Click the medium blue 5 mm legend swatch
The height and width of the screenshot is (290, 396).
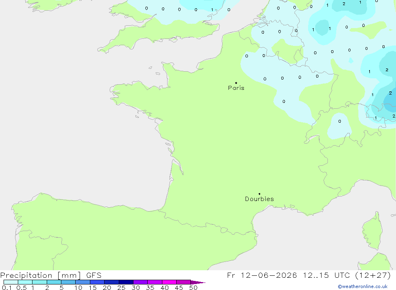click(69, 282)
